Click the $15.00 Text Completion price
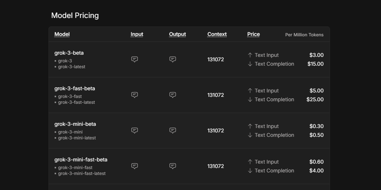This screenshot has height=190, width=381. pos(315,64)
